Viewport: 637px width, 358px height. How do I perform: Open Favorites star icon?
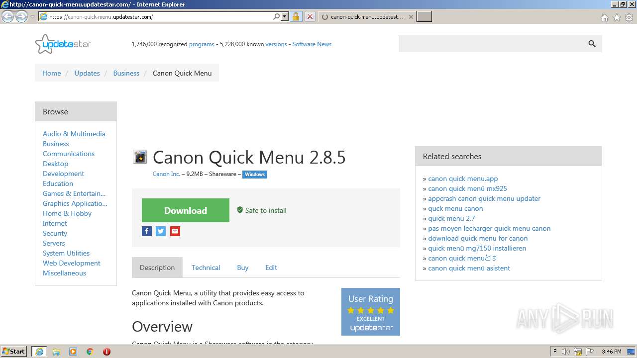tap(617, 17)
